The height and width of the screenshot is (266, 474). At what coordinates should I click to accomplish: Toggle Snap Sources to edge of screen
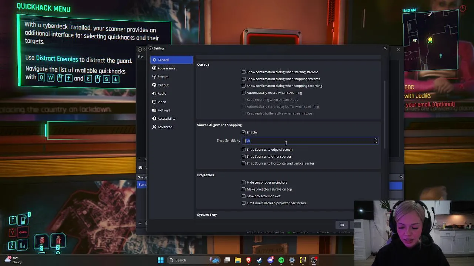point(244,150)
